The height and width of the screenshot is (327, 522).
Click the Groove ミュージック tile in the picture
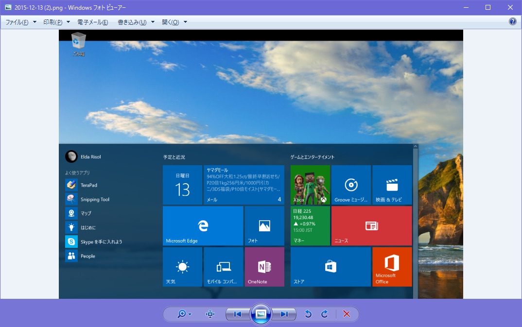coord(351,185)
